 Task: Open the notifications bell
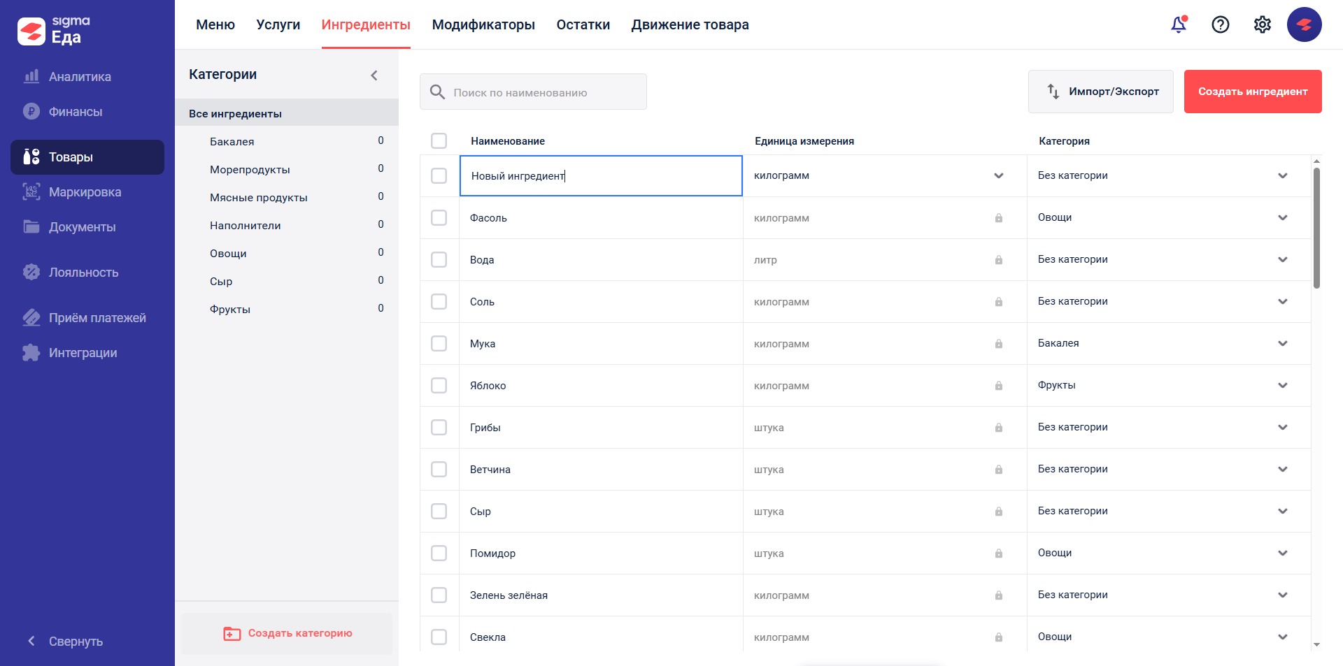point(1179,24)
